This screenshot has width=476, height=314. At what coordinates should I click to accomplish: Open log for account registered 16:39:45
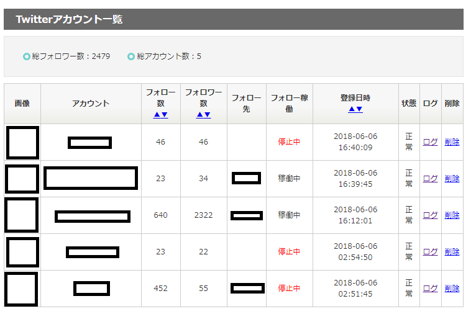(430, 179)
